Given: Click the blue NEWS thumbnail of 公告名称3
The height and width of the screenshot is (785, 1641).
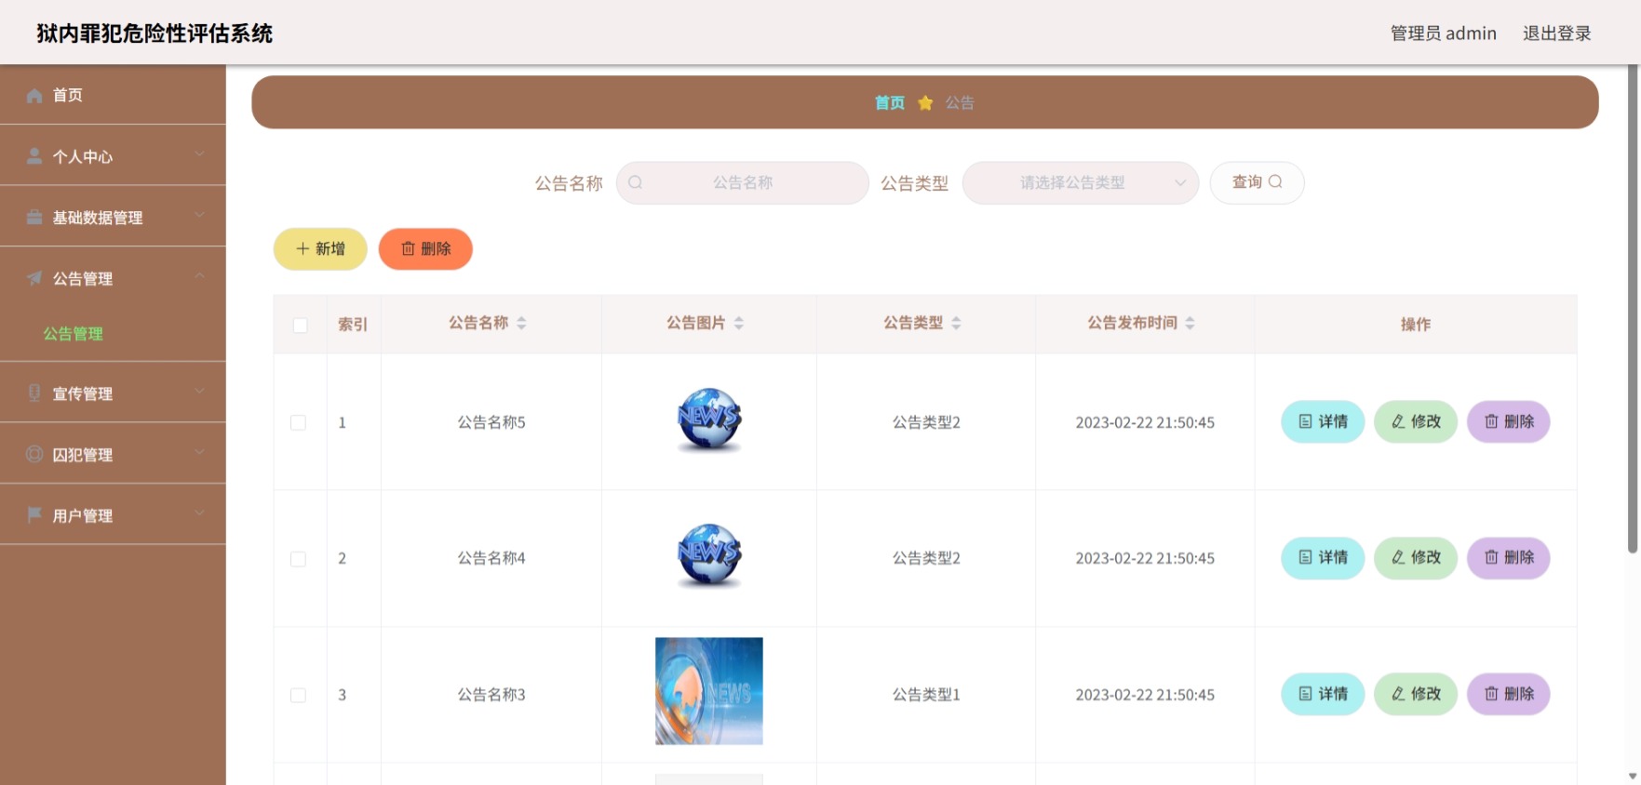Looking at the screenshot, I should pos(709,691).
